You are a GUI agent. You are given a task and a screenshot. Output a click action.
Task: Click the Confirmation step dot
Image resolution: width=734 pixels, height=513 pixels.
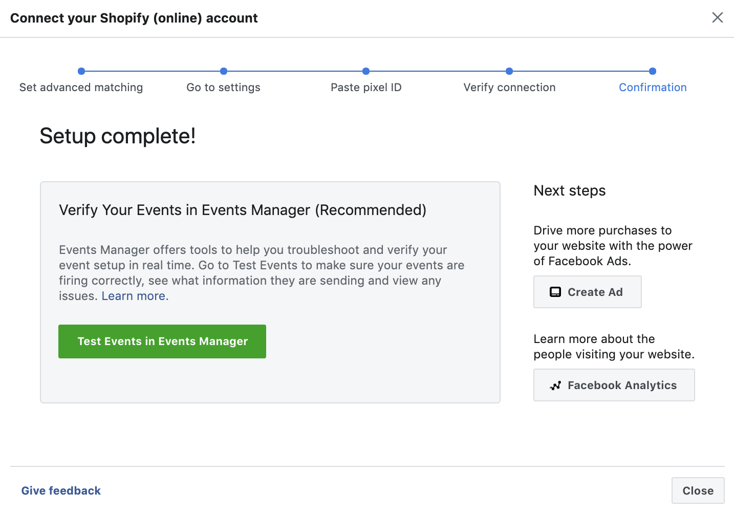coord(652,71)
